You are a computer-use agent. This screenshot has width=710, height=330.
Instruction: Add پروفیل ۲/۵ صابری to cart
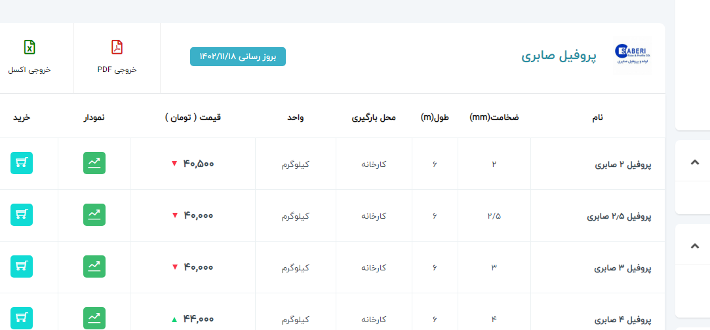coord(22,214)
